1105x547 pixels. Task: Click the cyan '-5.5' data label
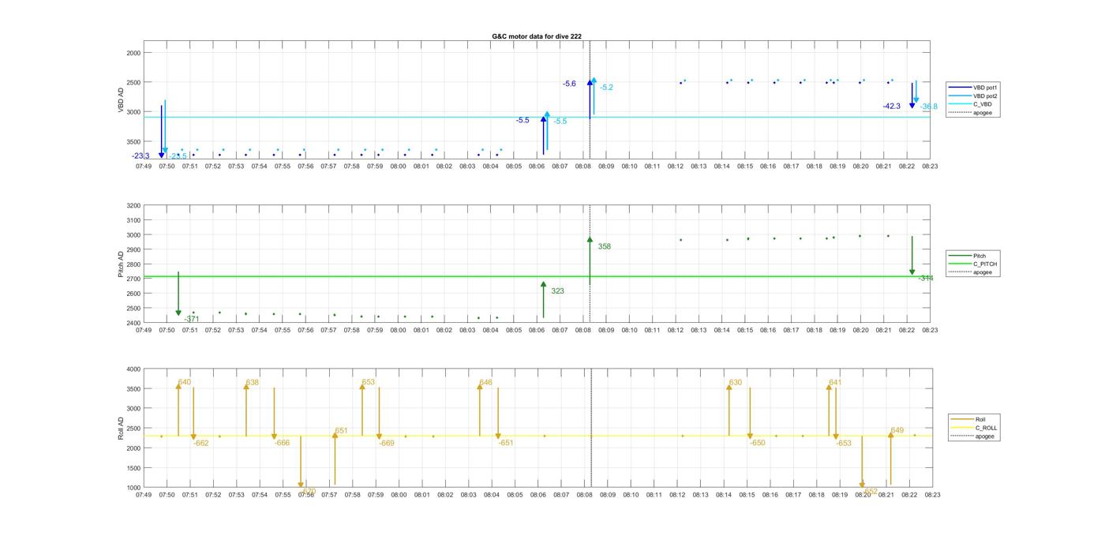[560, 122]
